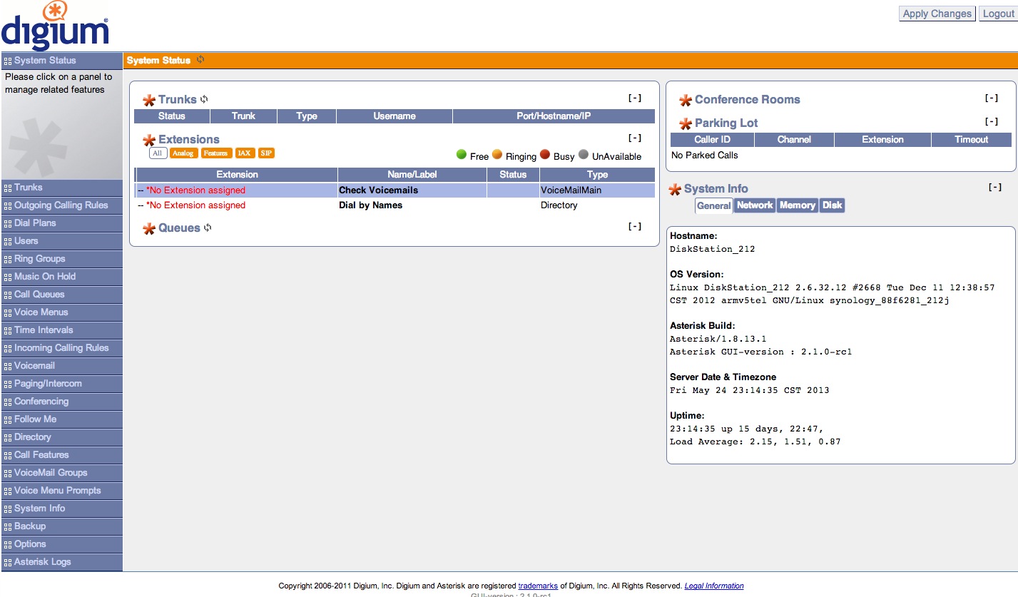Open Voice Menus in the sidebar
The image size is (1018, 597).
point(62,312)
